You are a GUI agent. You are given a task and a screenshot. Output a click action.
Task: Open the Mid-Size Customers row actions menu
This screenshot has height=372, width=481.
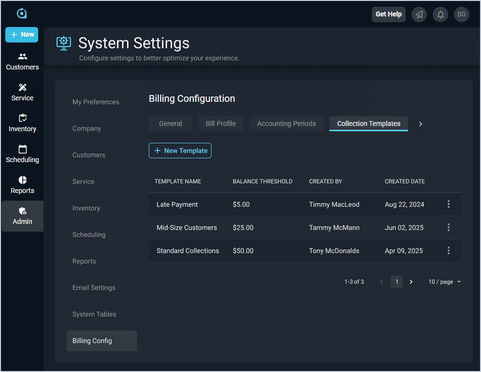449,227
